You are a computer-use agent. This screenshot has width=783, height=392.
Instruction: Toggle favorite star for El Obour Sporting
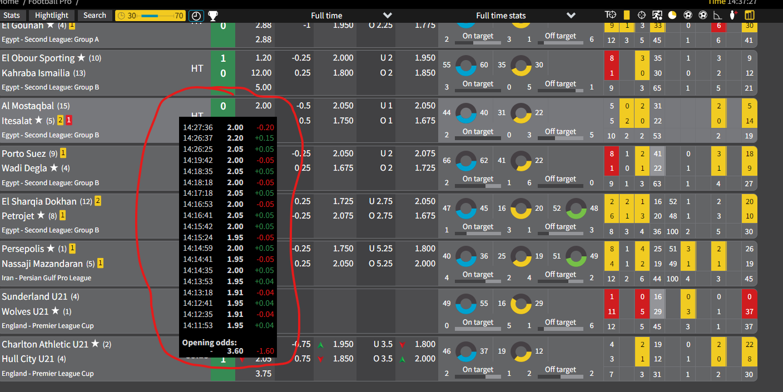tap(81, 58)
